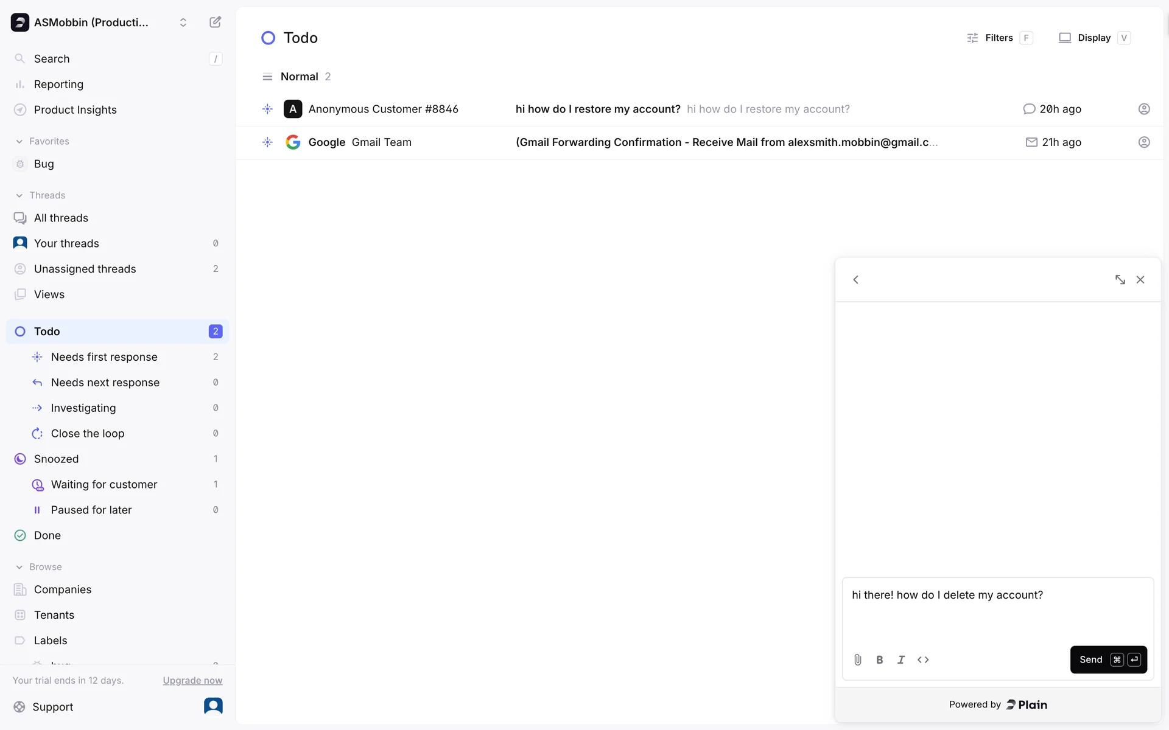Viewport: 1169px width, 730px height.
Task: Select Waiting for customer view
Action: click(104, 485)
